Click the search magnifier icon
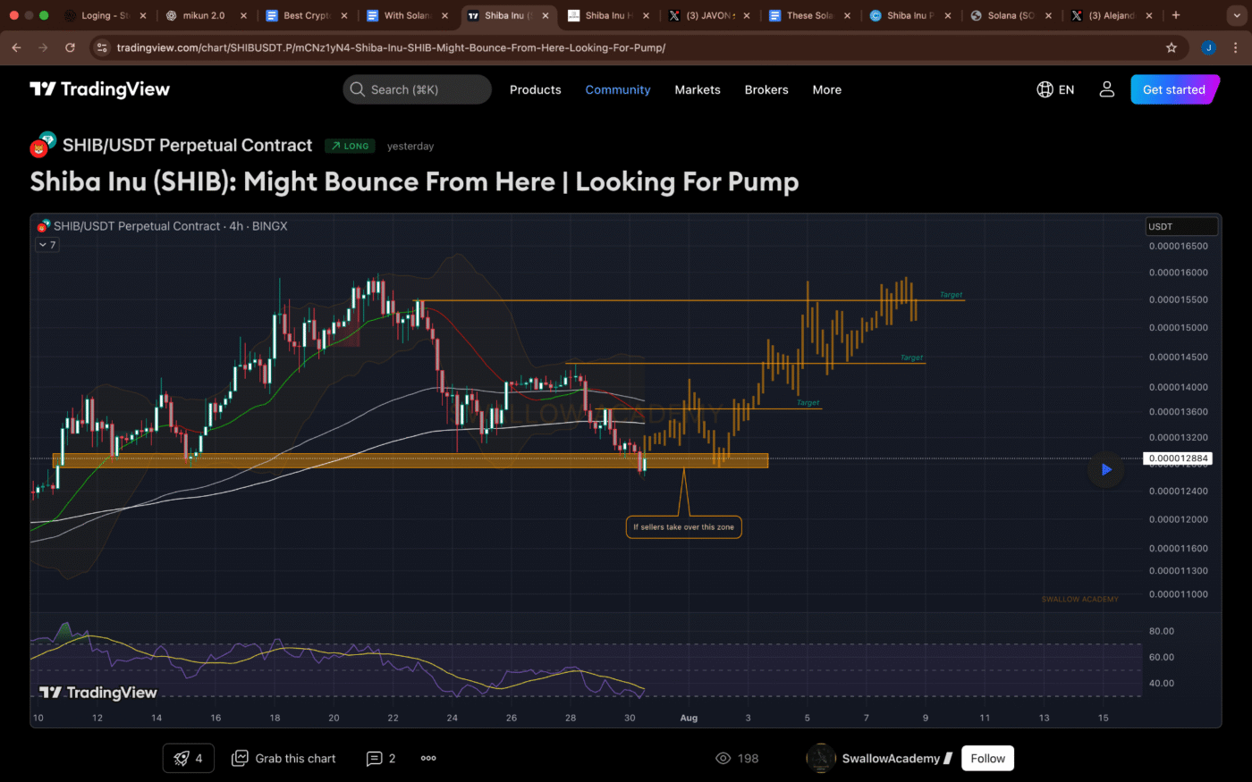This screenshot has width=1252, height=782. 357,89
